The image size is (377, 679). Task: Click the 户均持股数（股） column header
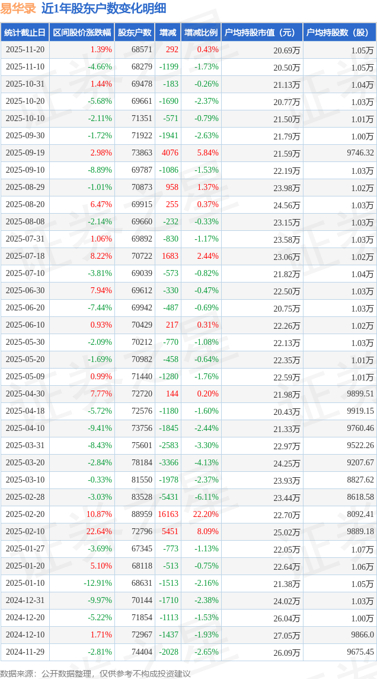click(x=339, y=33)
